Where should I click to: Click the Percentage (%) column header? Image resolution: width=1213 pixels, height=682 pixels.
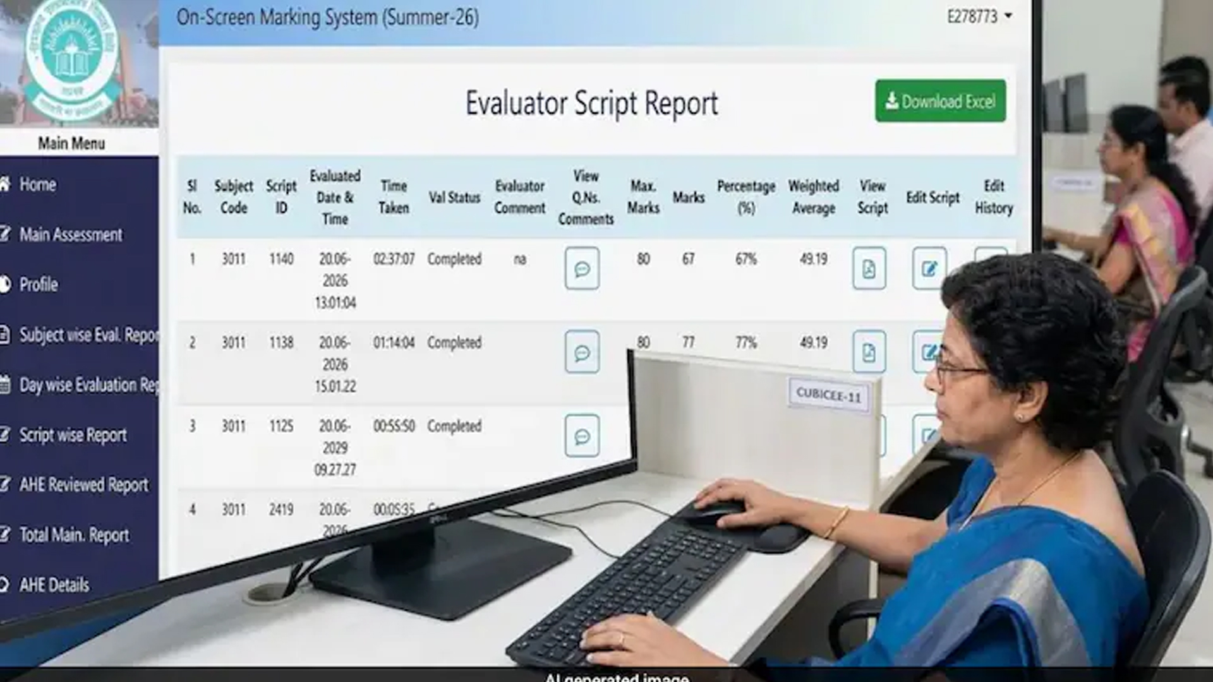point(746,197)
